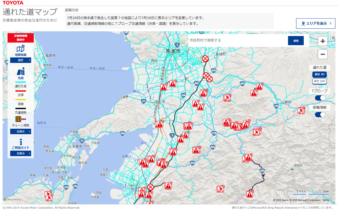Zoom out with the minus button
The height and width of the screenshot is (212, 338).
323,54
